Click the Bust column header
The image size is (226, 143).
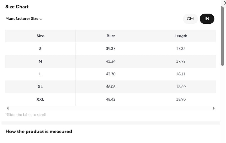pos(111,36)
